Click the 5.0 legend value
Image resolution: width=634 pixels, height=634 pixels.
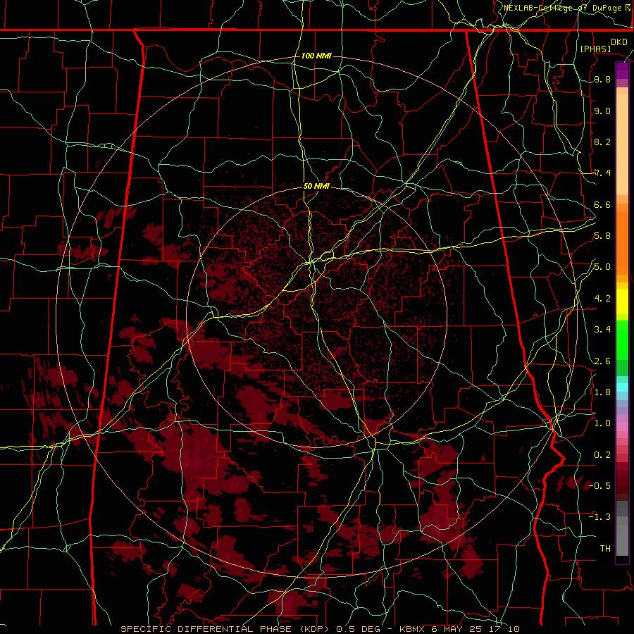[x=602, y=267]
